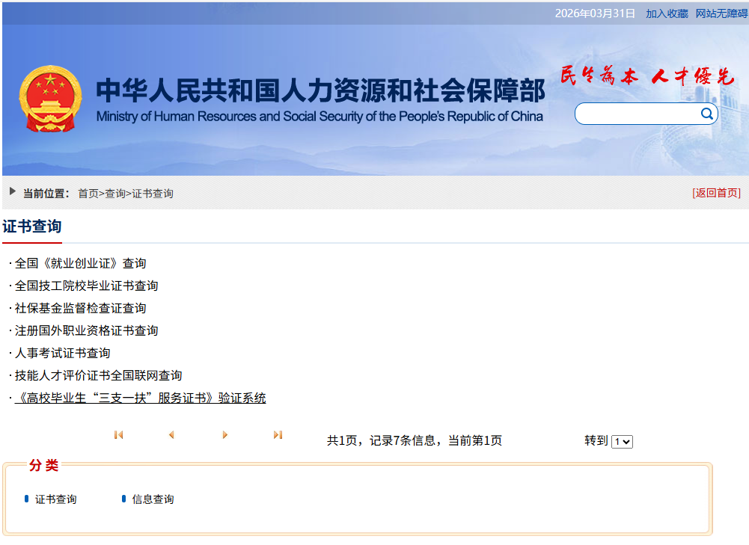Click 首页 in the breadcrumb

88,194
